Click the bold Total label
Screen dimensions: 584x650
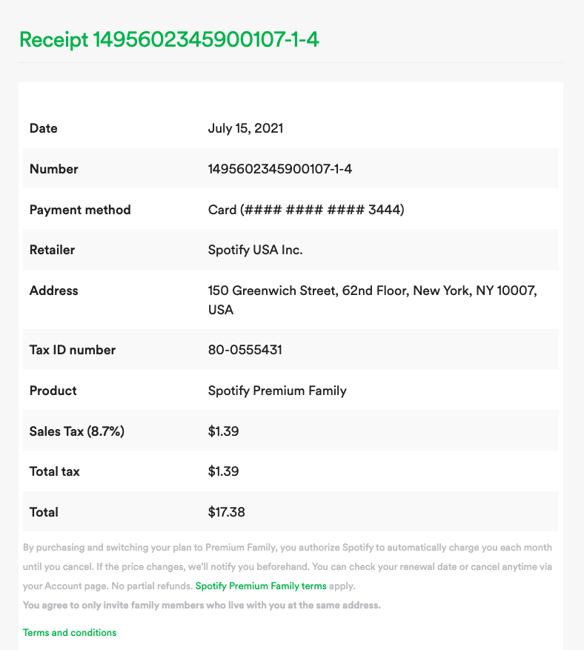(x=44, y=512)
